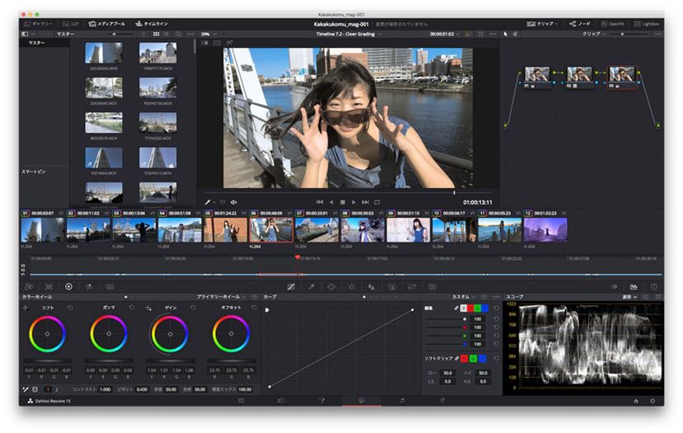Expand the viewer zoom 39% dropdown
Viewport: 683px width, 433px height.
(x=208, y=34)
